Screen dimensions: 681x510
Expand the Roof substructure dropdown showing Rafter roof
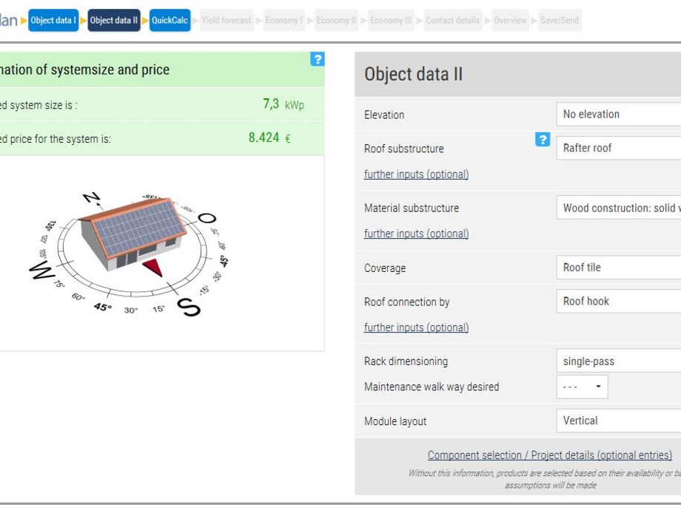618,149
